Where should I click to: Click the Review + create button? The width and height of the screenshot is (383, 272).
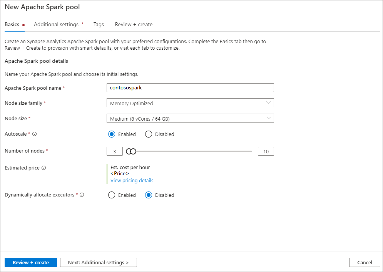(30, 262)
